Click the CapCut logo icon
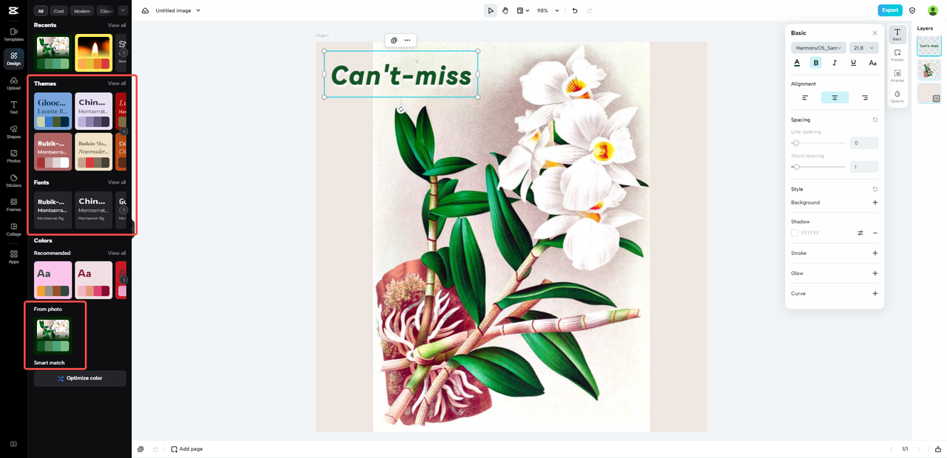The image size is (947, 458). [x=13, y=10]
